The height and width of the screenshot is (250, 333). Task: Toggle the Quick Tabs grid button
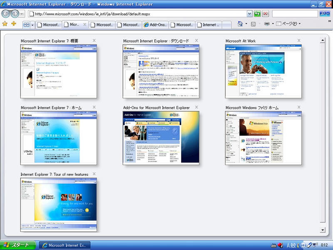coord(27,25)
